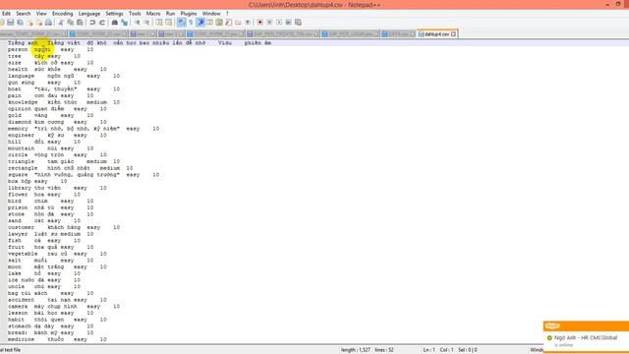629x354 pixels.
Task: Switch to the SAP_PER_LOGIN tab
Action: click(350, 34)
